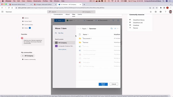Go to the browser home page
Viewport: 173px width, 97px height.
tap(12, 8)
